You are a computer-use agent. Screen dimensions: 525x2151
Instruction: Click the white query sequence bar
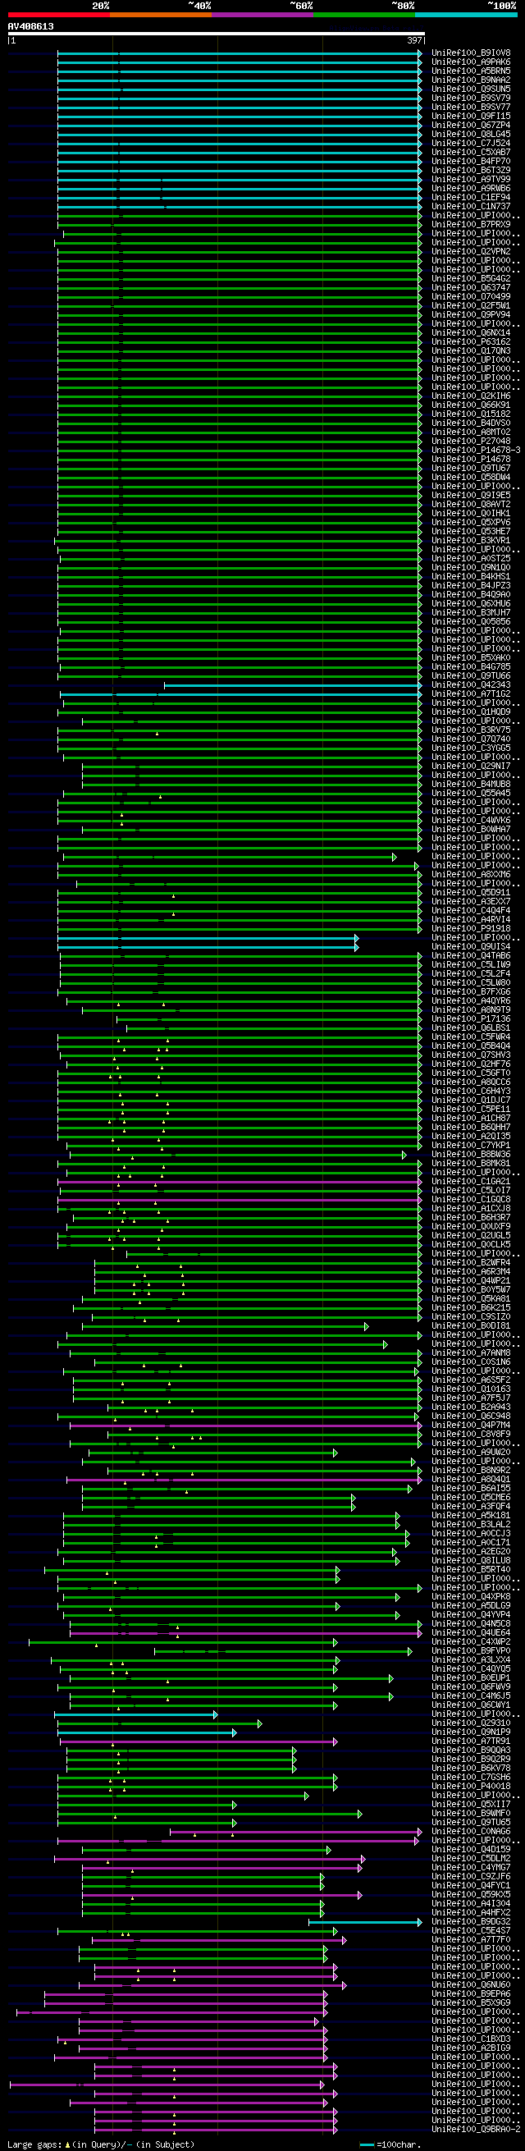pos(217,34)
